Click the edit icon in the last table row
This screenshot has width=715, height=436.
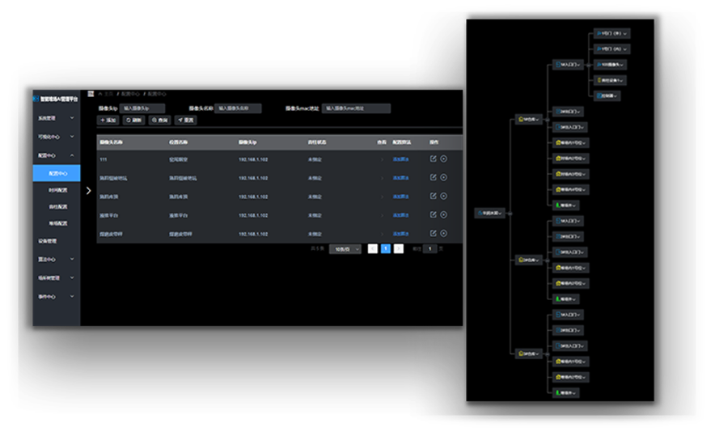click(434, 233)
